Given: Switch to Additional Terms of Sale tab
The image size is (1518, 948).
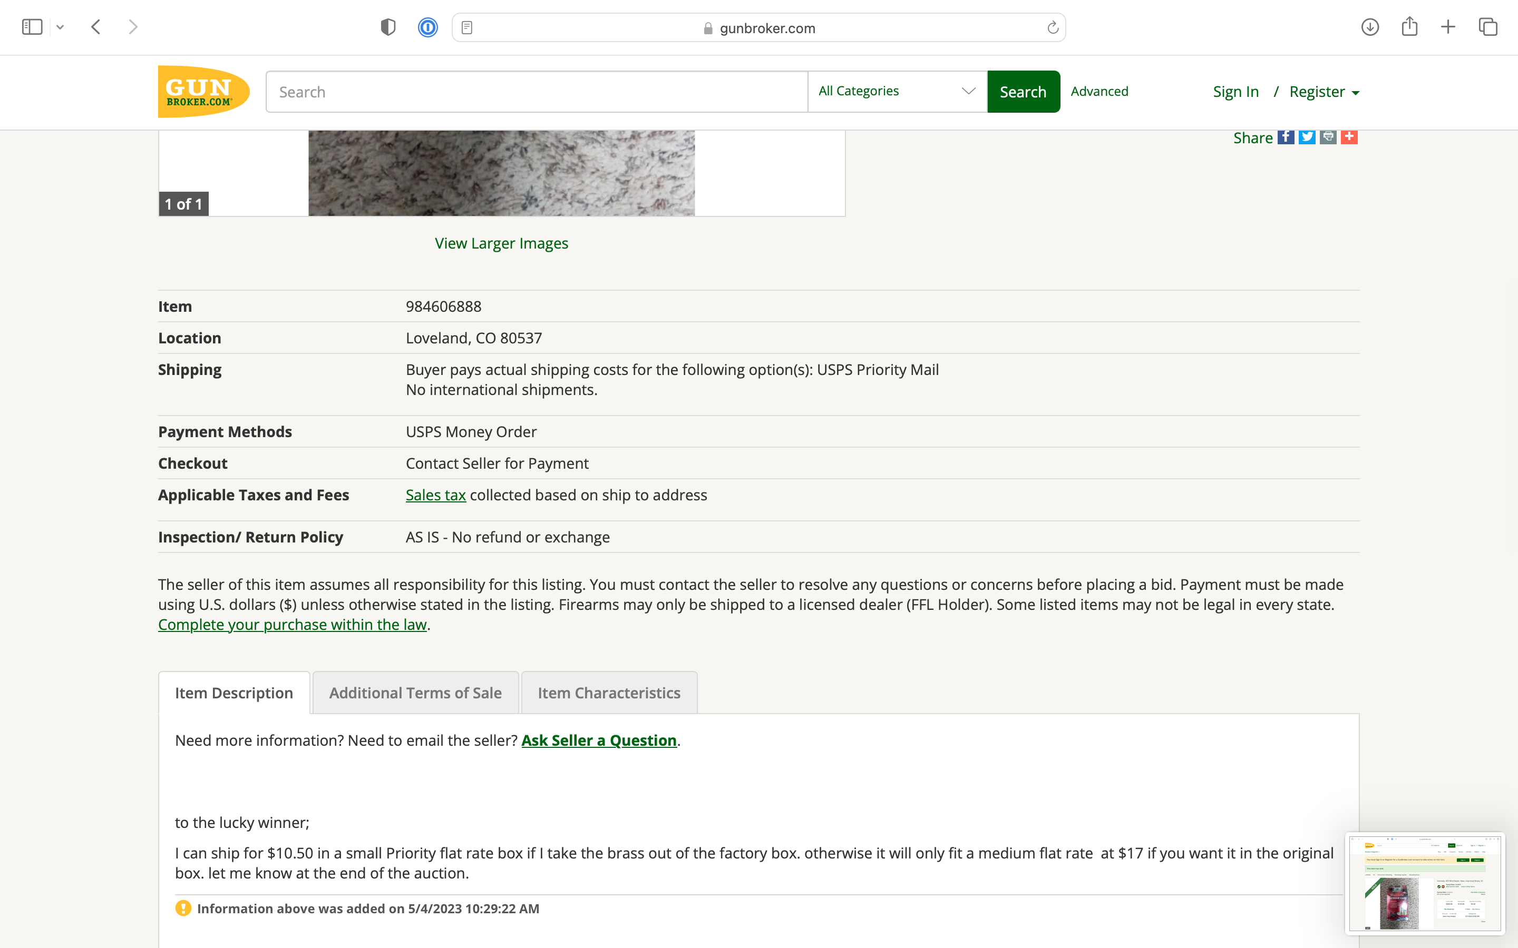Looking at the screenshot, I should (x=415, y=692).
